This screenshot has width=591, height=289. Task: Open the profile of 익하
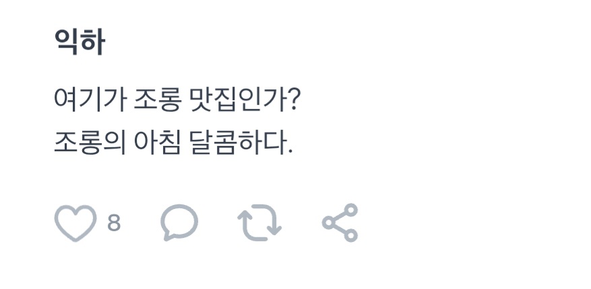coord(80,43)
